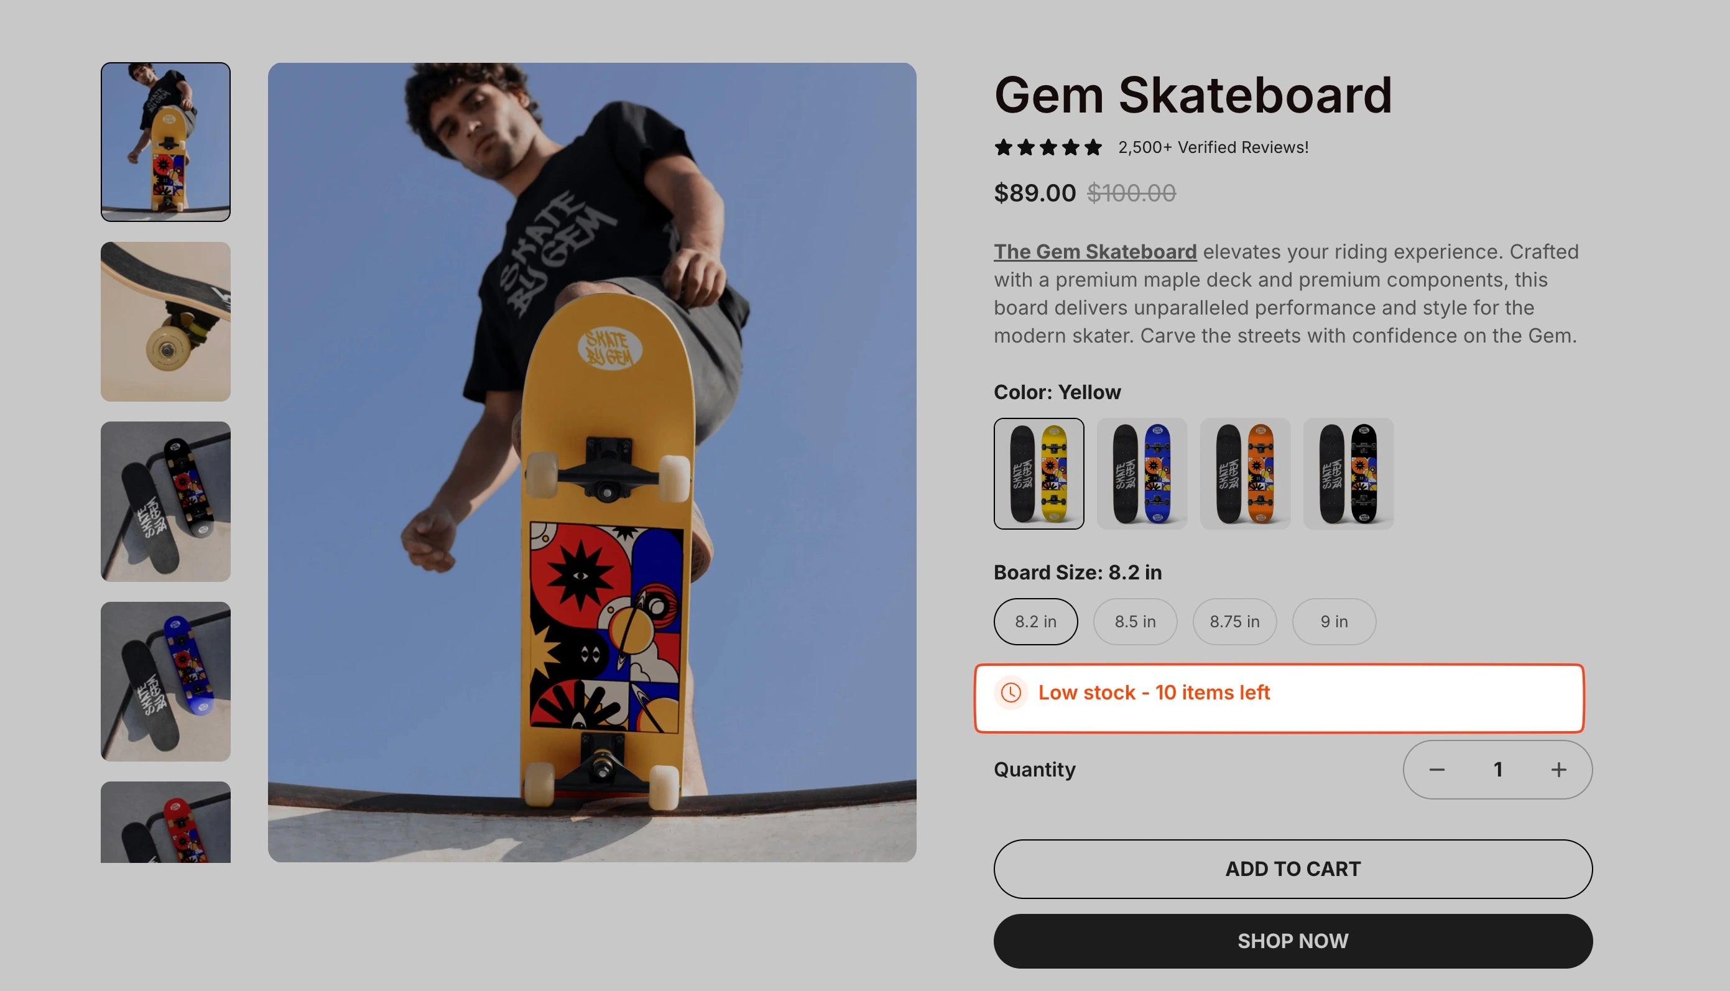Decrease quantity with the minus icon

pos(1436,770)
